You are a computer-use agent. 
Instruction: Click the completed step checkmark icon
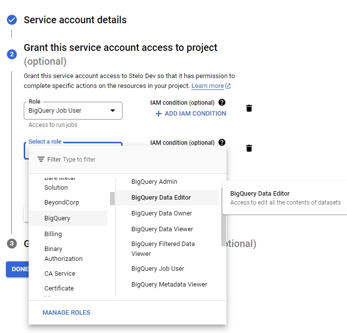tap(12, 20)
